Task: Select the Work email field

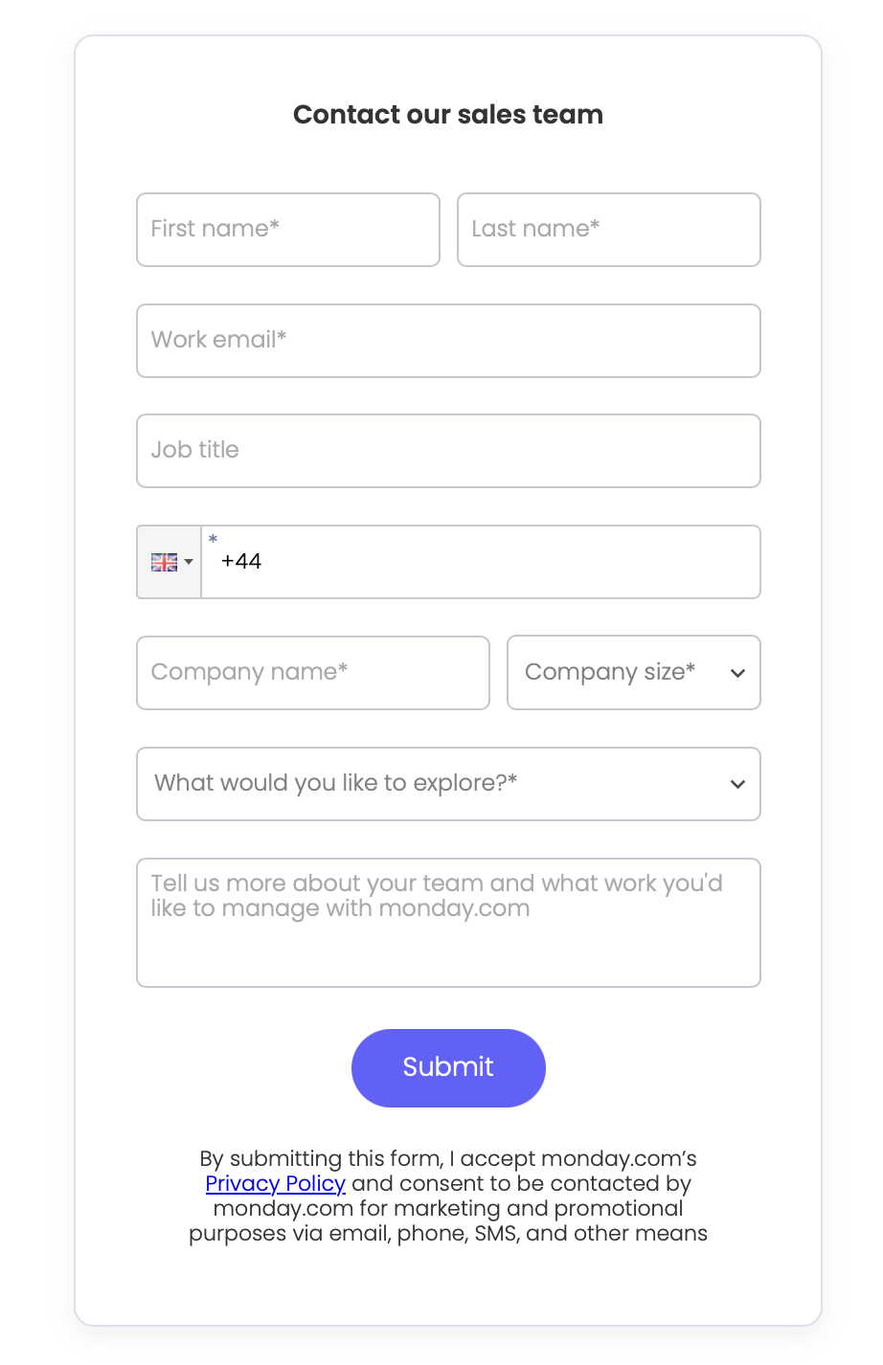Action: 448,341
